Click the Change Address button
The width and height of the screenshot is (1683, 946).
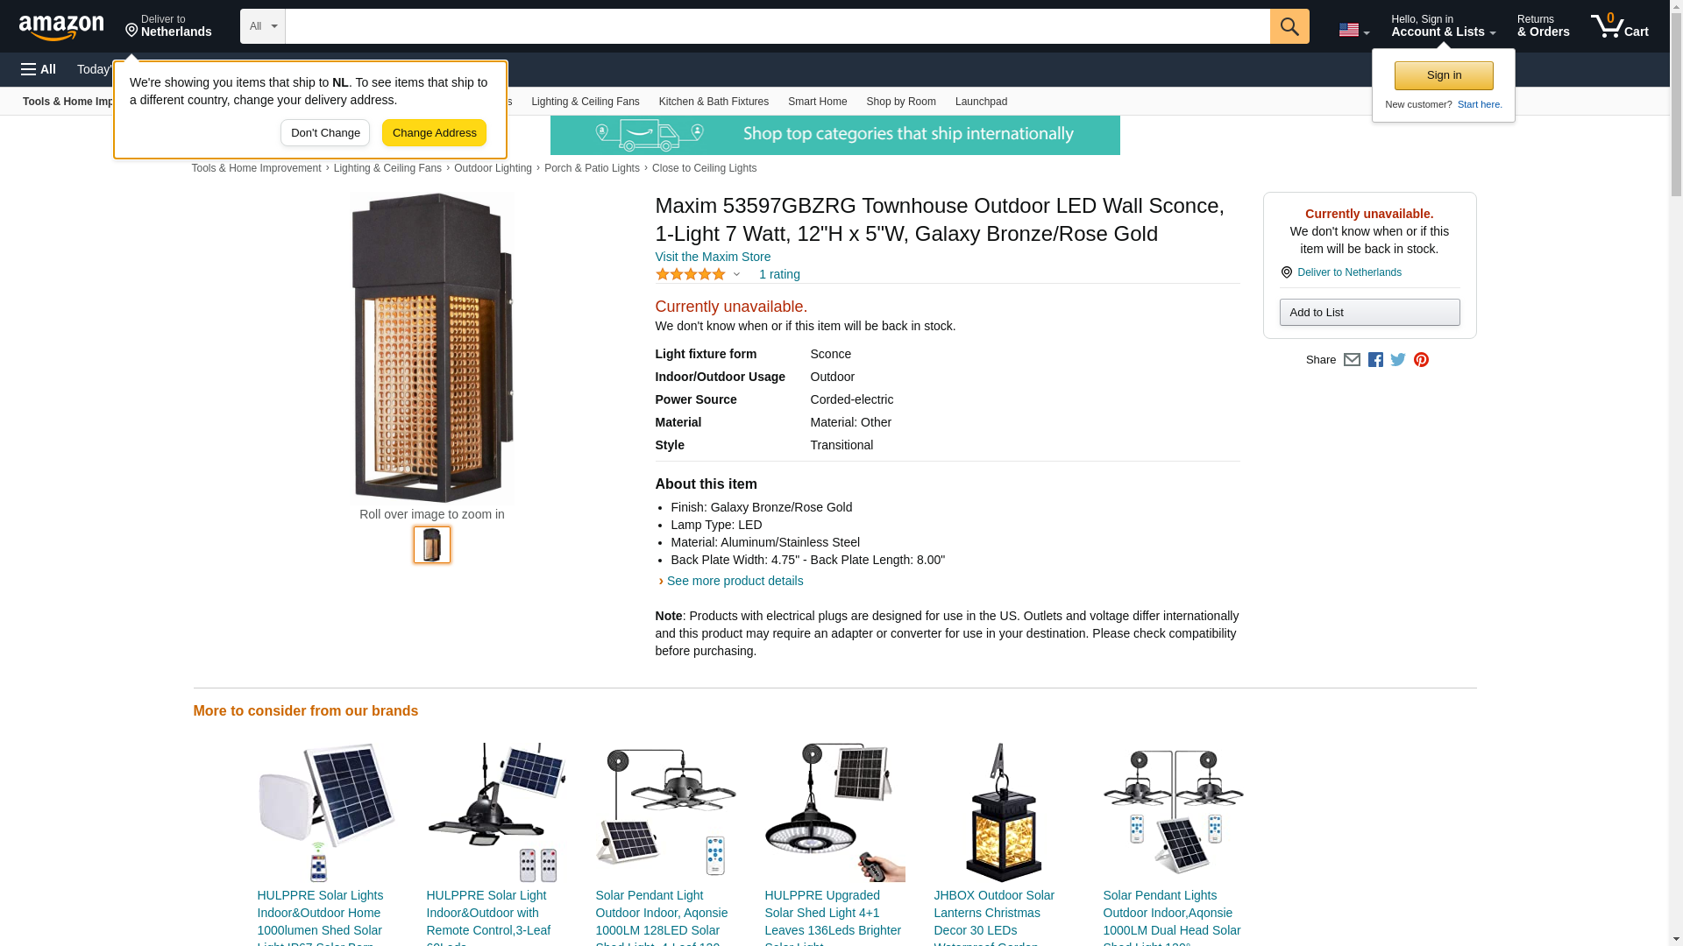tap(434, 133)
